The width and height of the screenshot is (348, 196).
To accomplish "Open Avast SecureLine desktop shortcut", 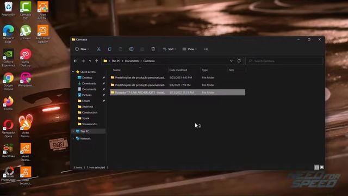I will [x=26, y=175].
